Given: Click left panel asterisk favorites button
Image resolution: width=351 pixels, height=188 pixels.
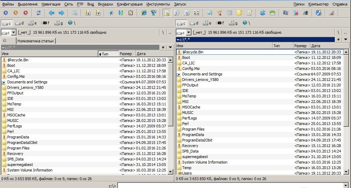Looking at the screenshot, I should click(x=163, y=48).
